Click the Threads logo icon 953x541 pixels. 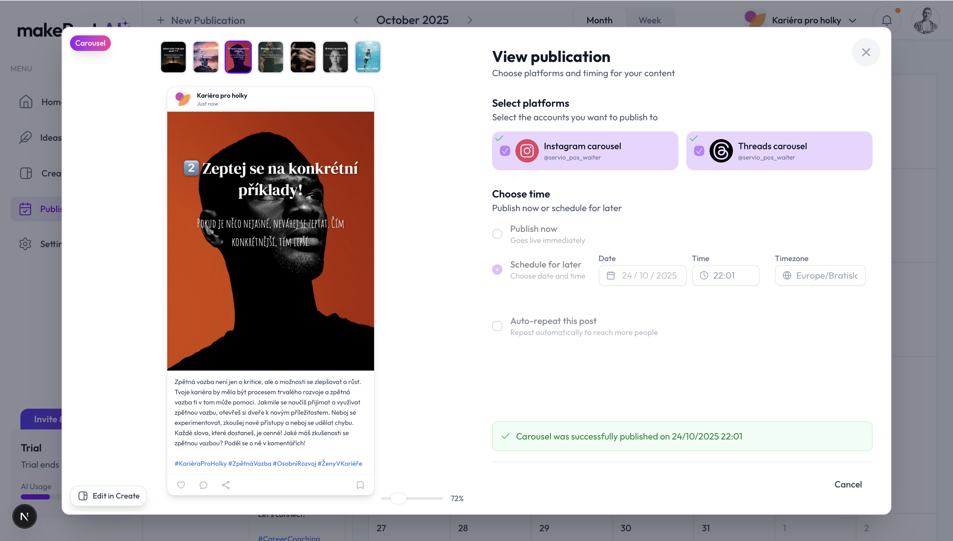pyautogui.click(x=721, y=151)
